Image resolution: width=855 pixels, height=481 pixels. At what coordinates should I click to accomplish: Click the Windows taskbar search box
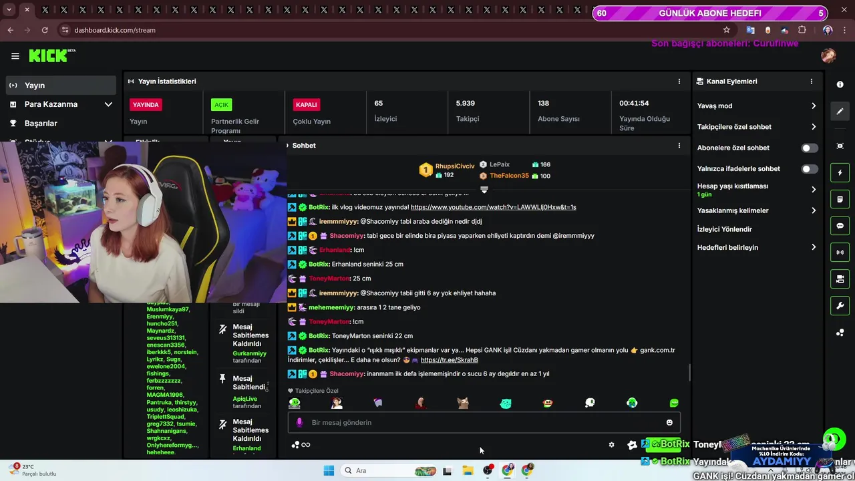click(389, 470)
